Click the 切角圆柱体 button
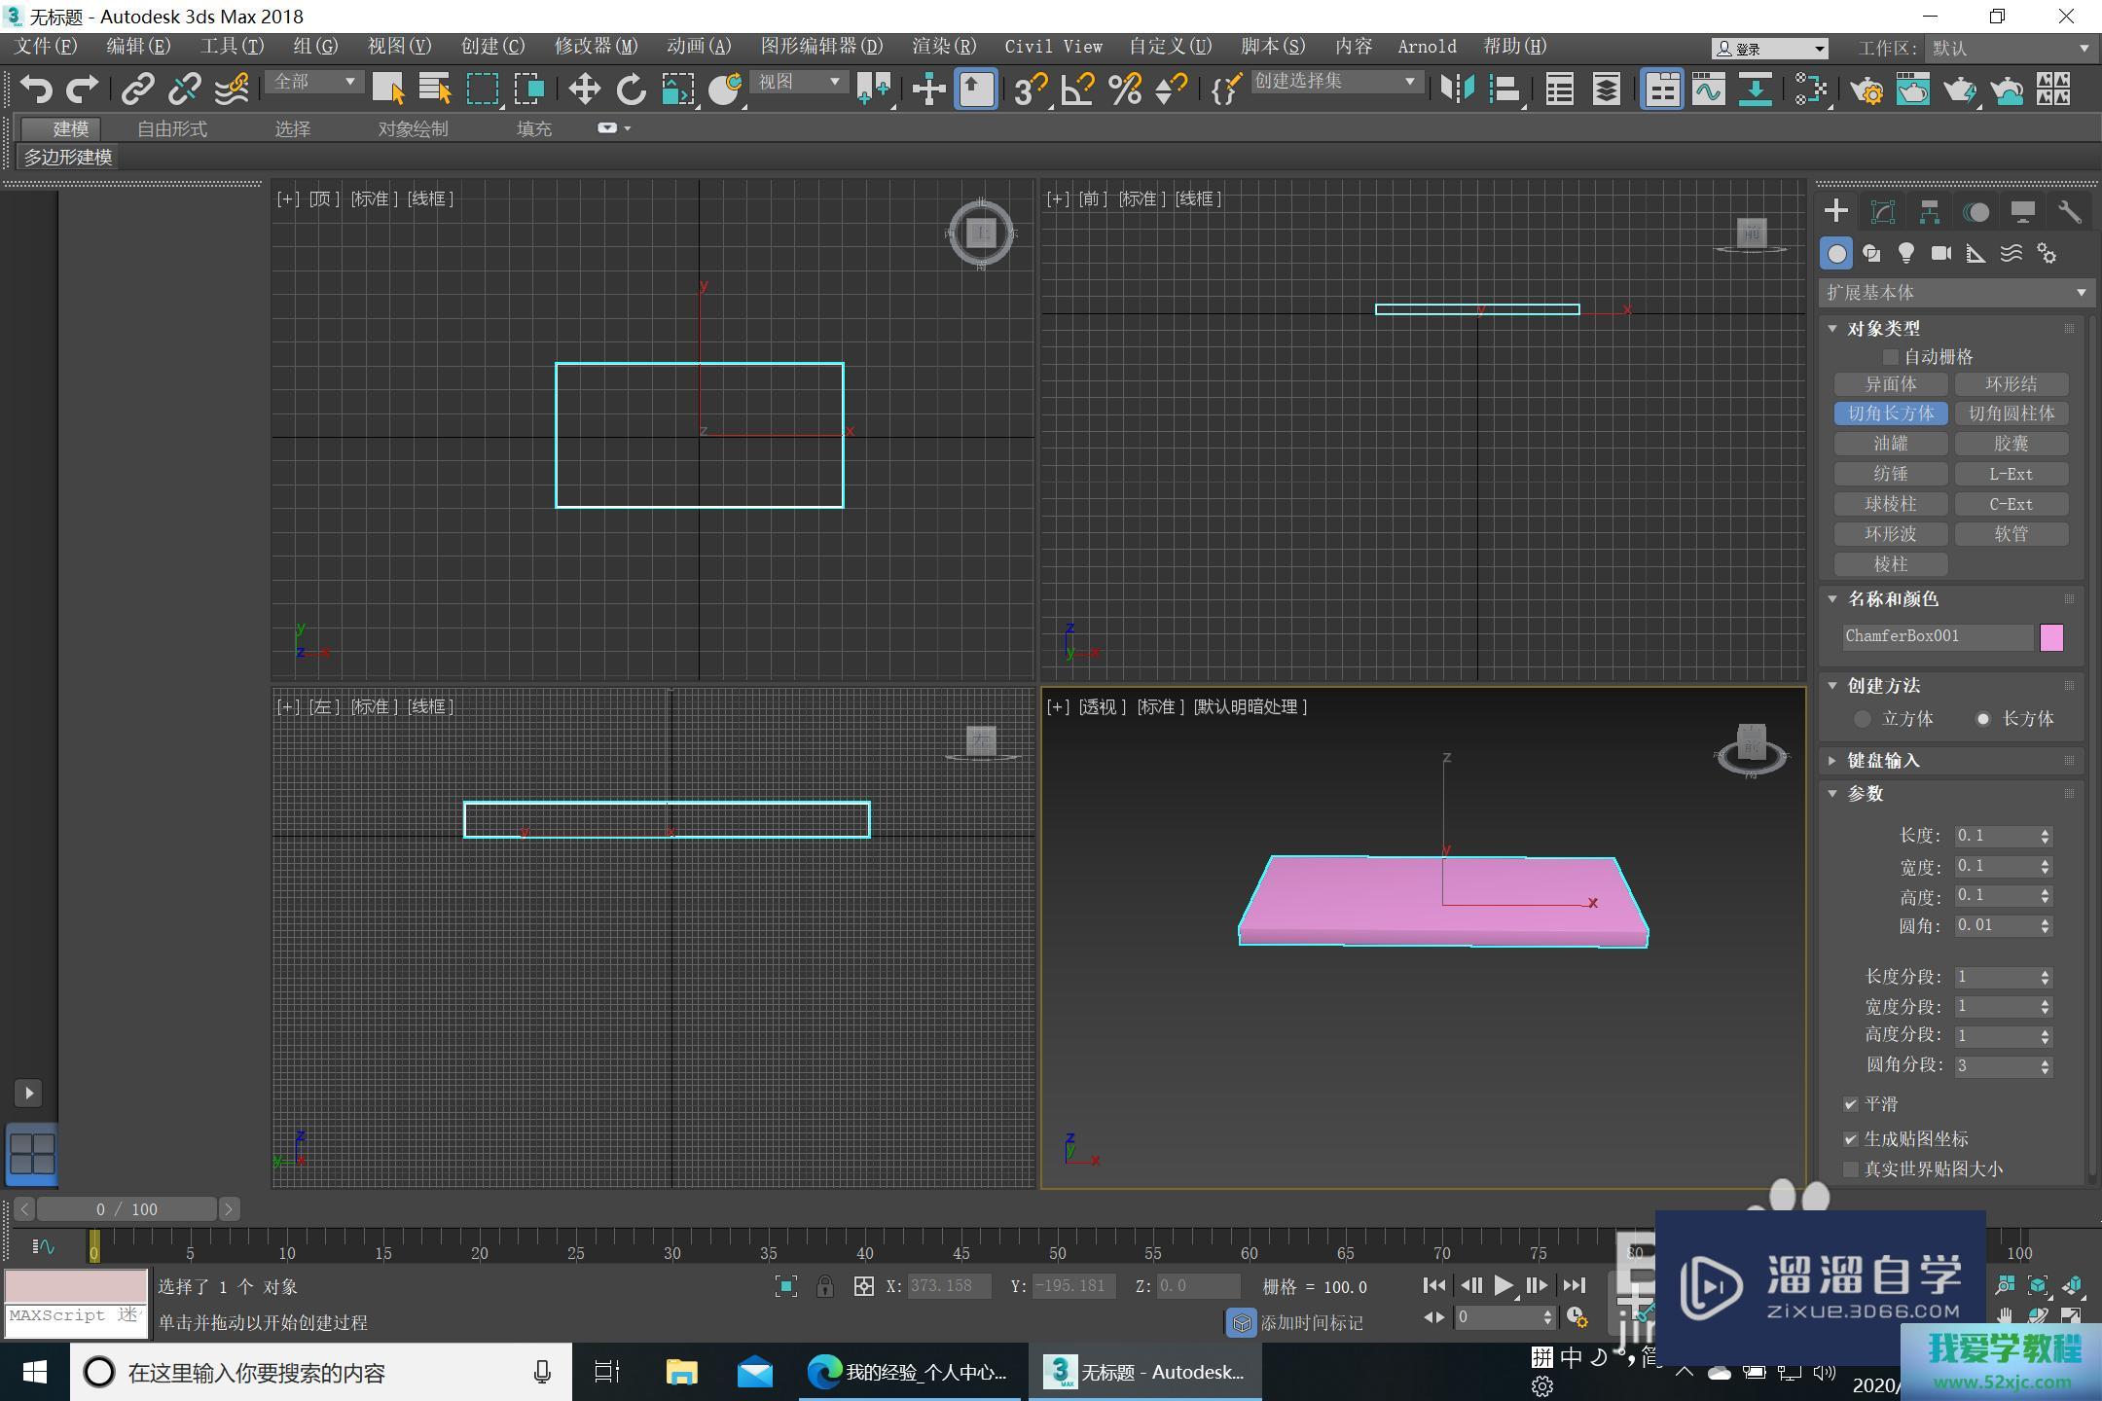The width and height of the screenshot is (2102, 1401). click(x=2011, y=413)
